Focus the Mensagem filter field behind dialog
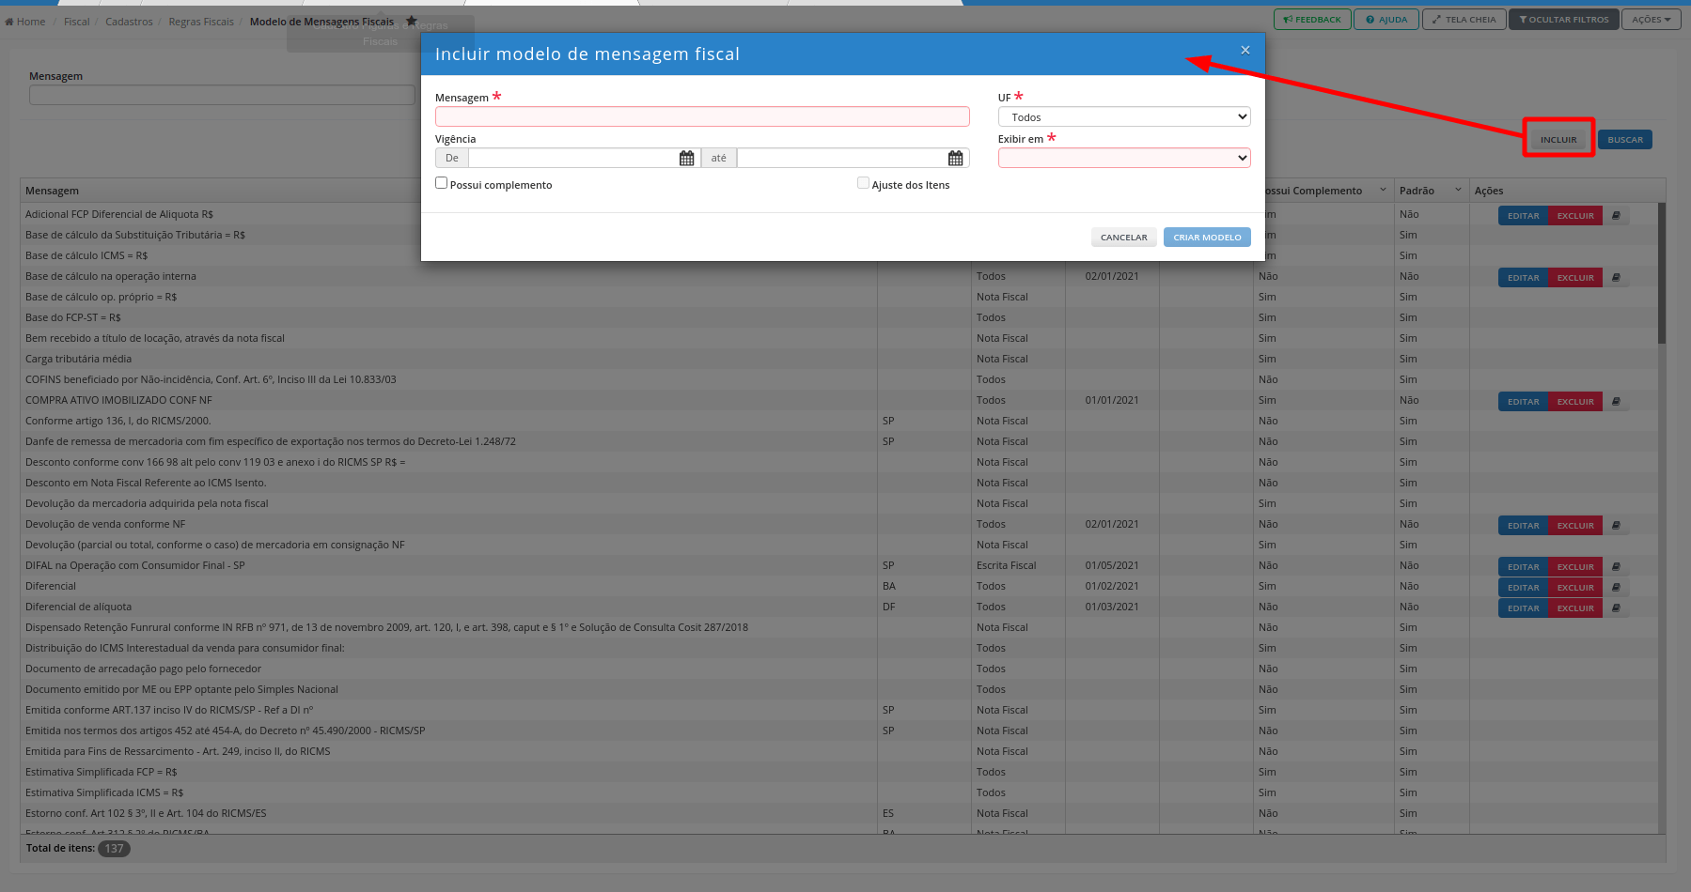The height and width of the screenshot is (892, 1691). (222, 95)
